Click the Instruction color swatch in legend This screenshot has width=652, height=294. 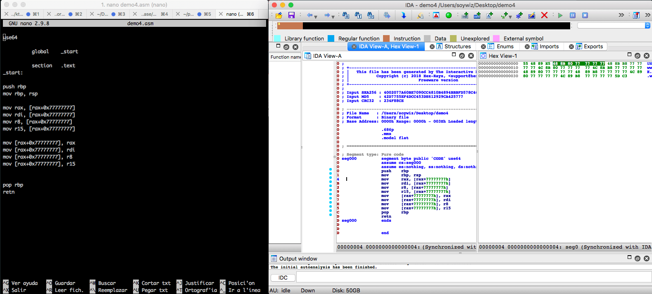[386, 38]
